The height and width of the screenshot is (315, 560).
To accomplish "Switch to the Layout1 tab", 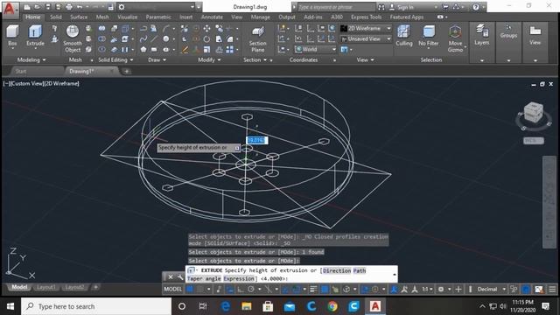I will pos(46,287).
